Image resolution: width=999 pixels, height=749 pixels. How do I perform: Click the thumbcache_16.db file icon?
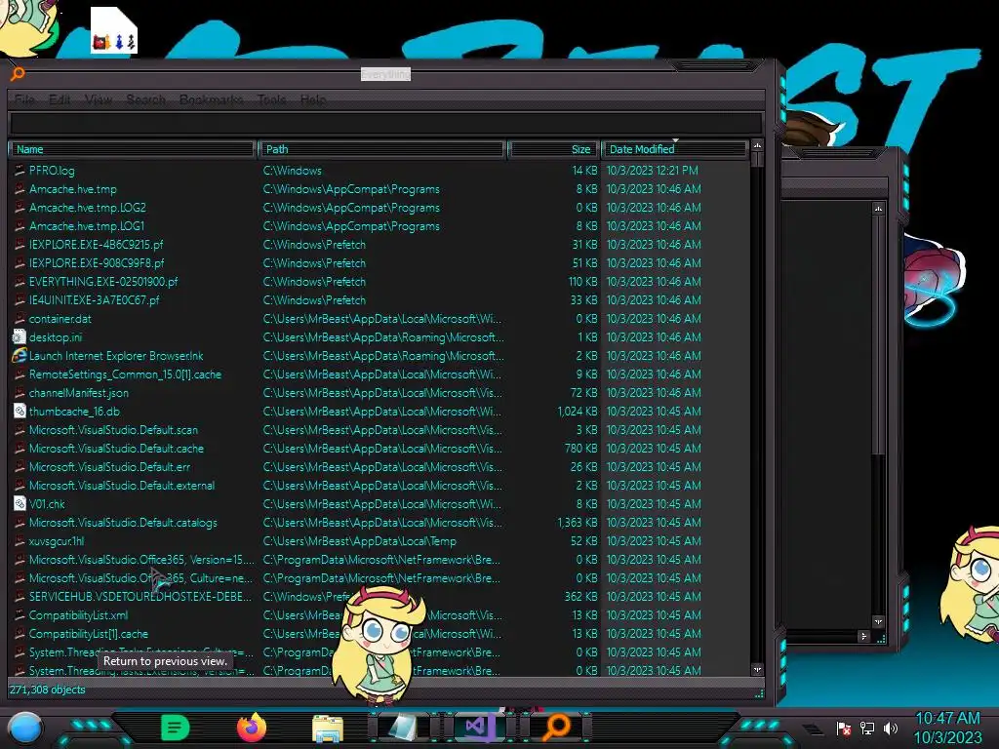(x=20, y=411)
